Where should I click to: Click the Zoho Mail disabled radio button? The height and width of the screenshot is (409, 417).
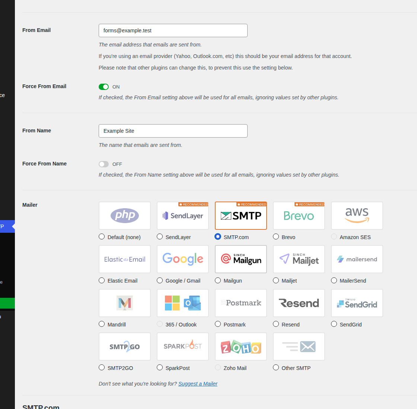pos(218,368)
